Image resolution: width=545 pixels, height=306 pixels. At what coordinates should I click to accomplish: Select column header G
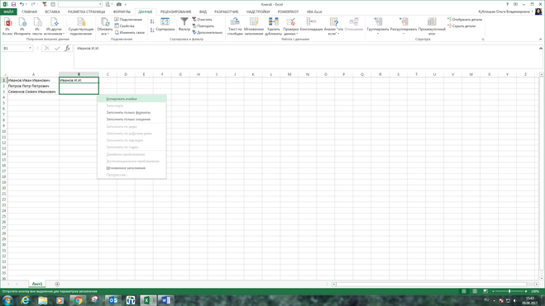[180, 74]
